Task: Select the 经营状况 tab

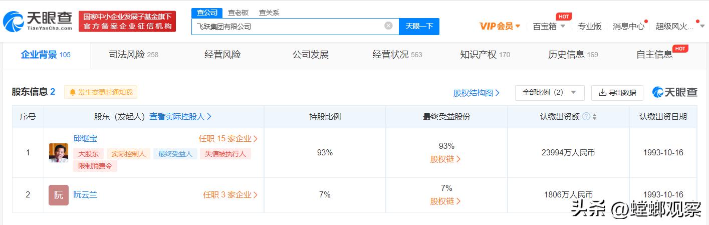Action: [x=397, y=55]
